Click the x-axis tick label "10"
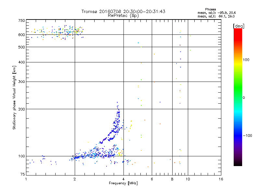Viewport: 260px width, 195px height. click(188, 179)
